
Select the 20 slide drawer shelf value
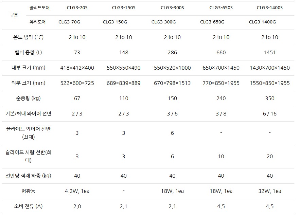(269, 157)
